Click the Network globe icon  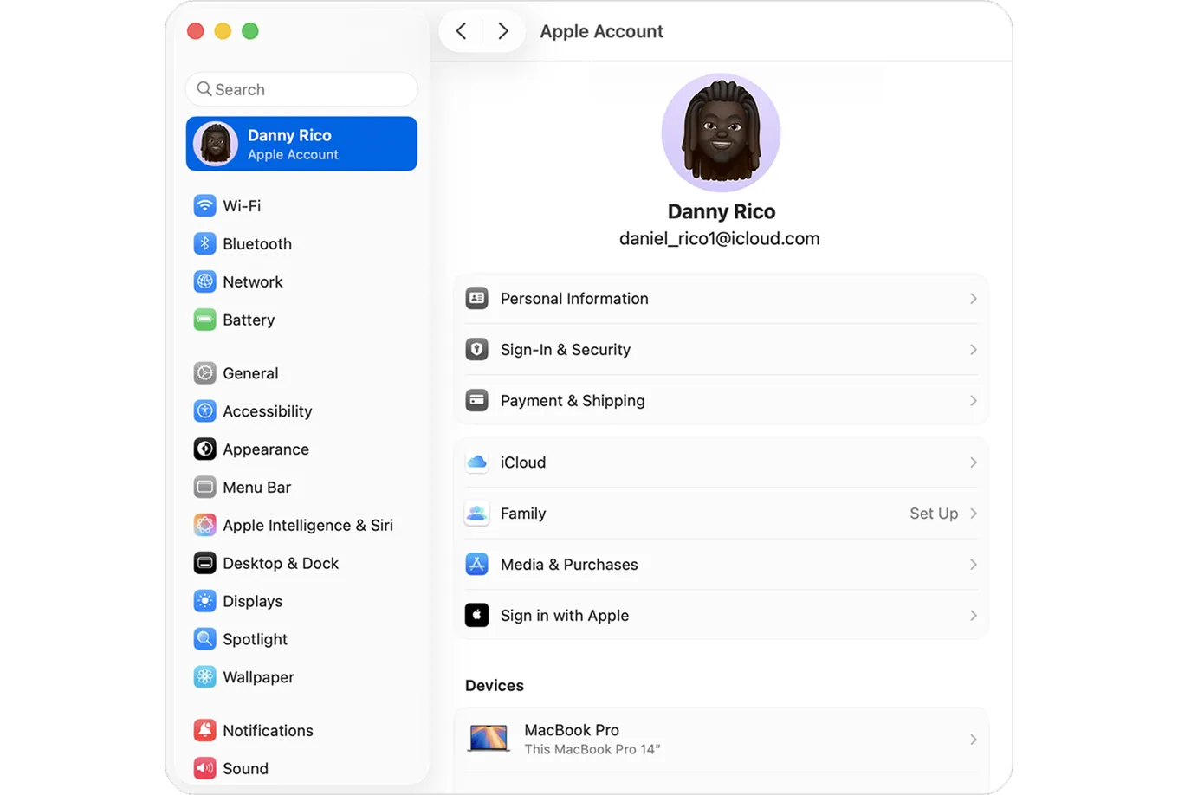tap(204, 281)
